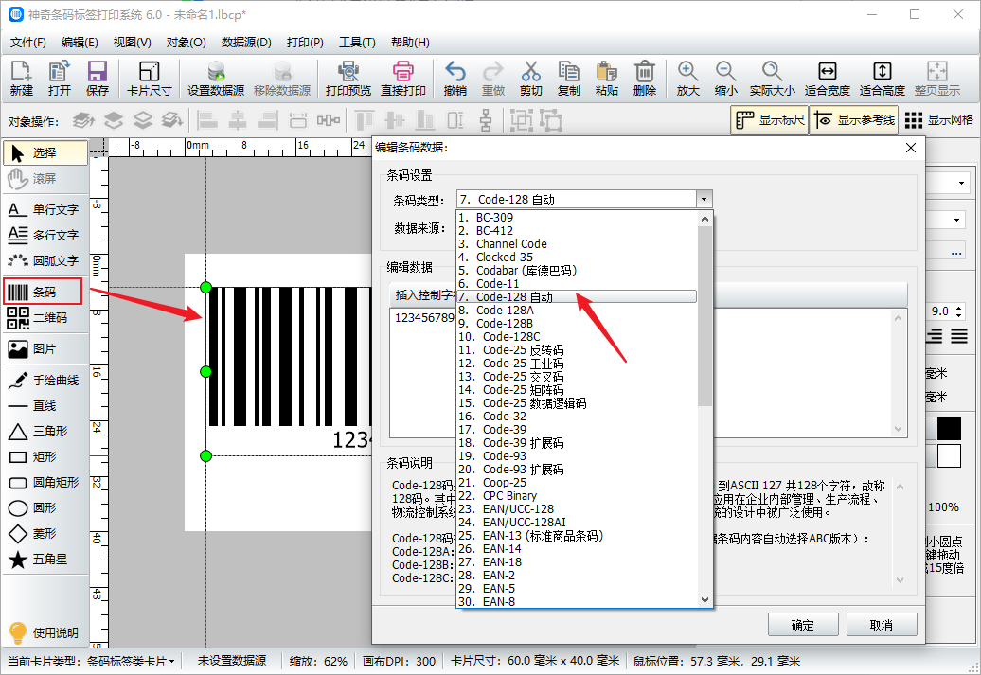The width and height of the screenshot is (981, 675).
Task: Click the black color swatch
Action: [949, 429]
